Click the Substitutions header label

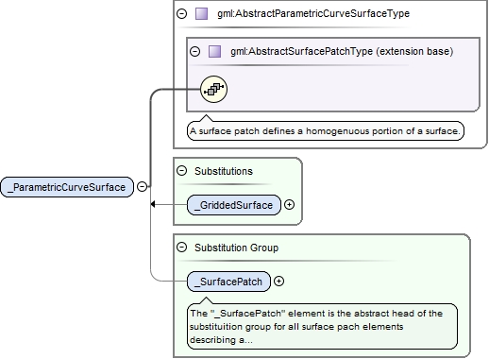click(224, 171)
